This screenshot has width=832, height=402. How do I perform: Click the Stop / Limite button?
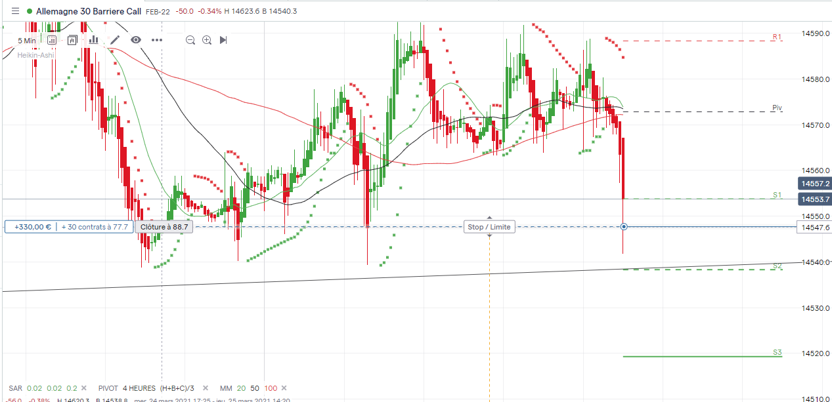coord(489,227)
